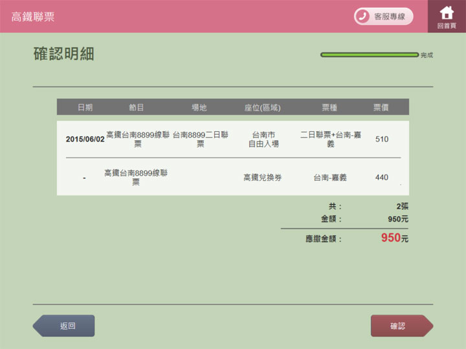The width and height of the screenshot is (466, 349).
Task: Click the 完成 progress label
Action: coord(427,56)
